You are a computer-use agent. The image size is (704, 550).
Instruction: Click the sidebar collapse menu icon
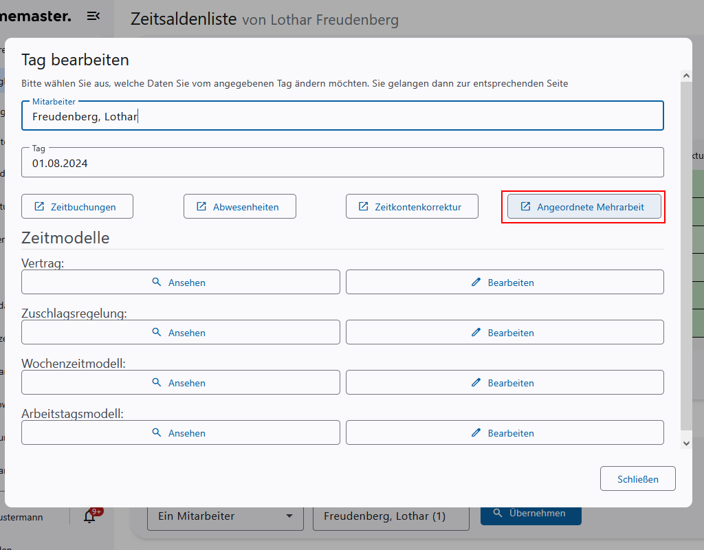tap(93, 16)
